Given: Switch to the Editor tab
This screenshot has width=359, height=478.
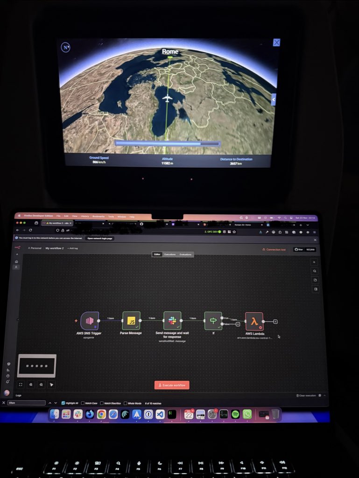Looking at the screenshot, I should point(157,254).
